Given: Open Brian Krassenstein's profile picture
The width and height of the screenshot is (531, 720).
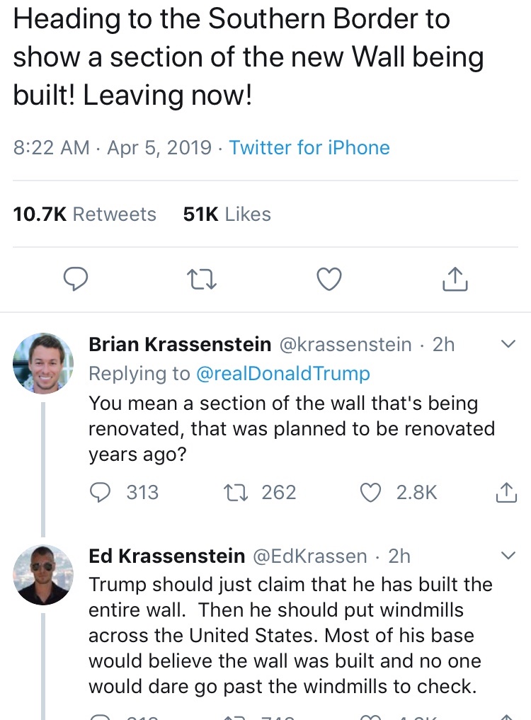Looking at the screenshot, I should click(43, 363).
